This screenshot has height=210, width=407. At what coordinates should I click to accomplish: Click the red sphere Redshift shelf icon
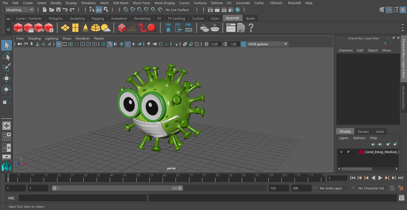click(152, 28)
